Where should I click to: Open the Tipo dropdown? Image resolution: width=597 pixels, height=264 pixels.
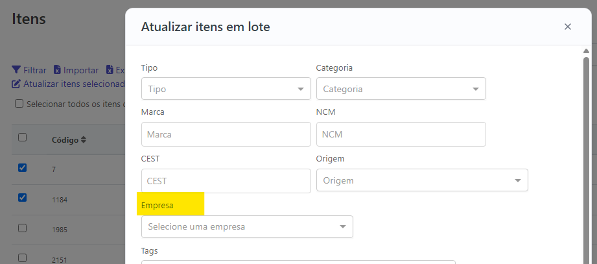pyautogui.click(x=226, y=89)
